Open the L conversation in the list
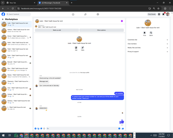 click(16, 108)
